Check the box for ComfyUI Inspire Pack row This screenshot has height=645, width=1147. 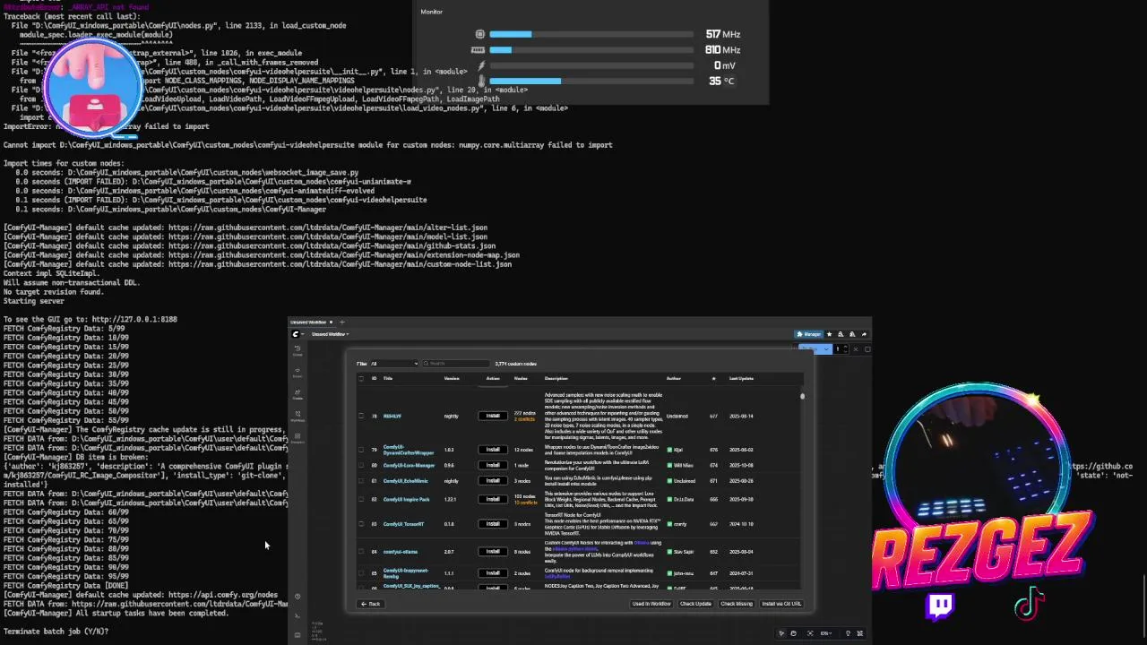361,499
